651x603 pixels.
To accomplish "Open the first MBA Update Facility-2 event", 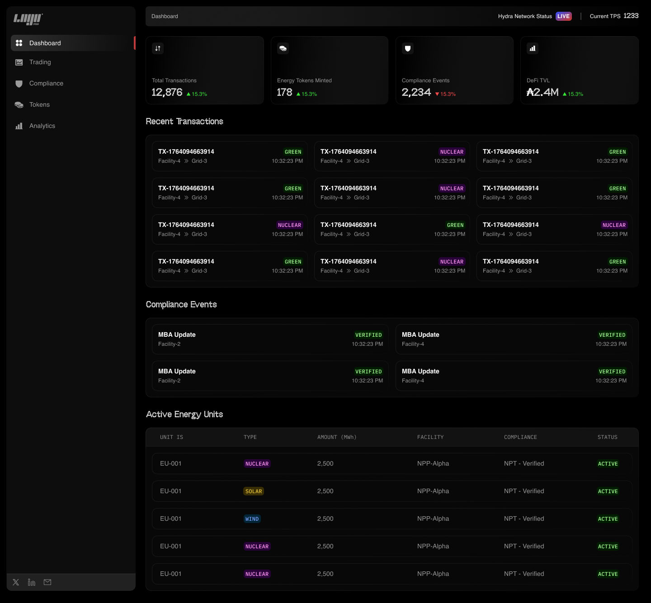I will pyautogui.click(x=270, y=339).
